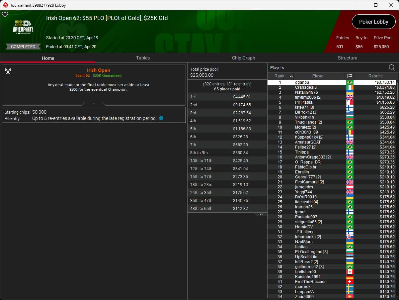The width and height of the screenshot is (399, 300).
Task: Click the Poker Lobby button
Action: click(x=373, y=22)
